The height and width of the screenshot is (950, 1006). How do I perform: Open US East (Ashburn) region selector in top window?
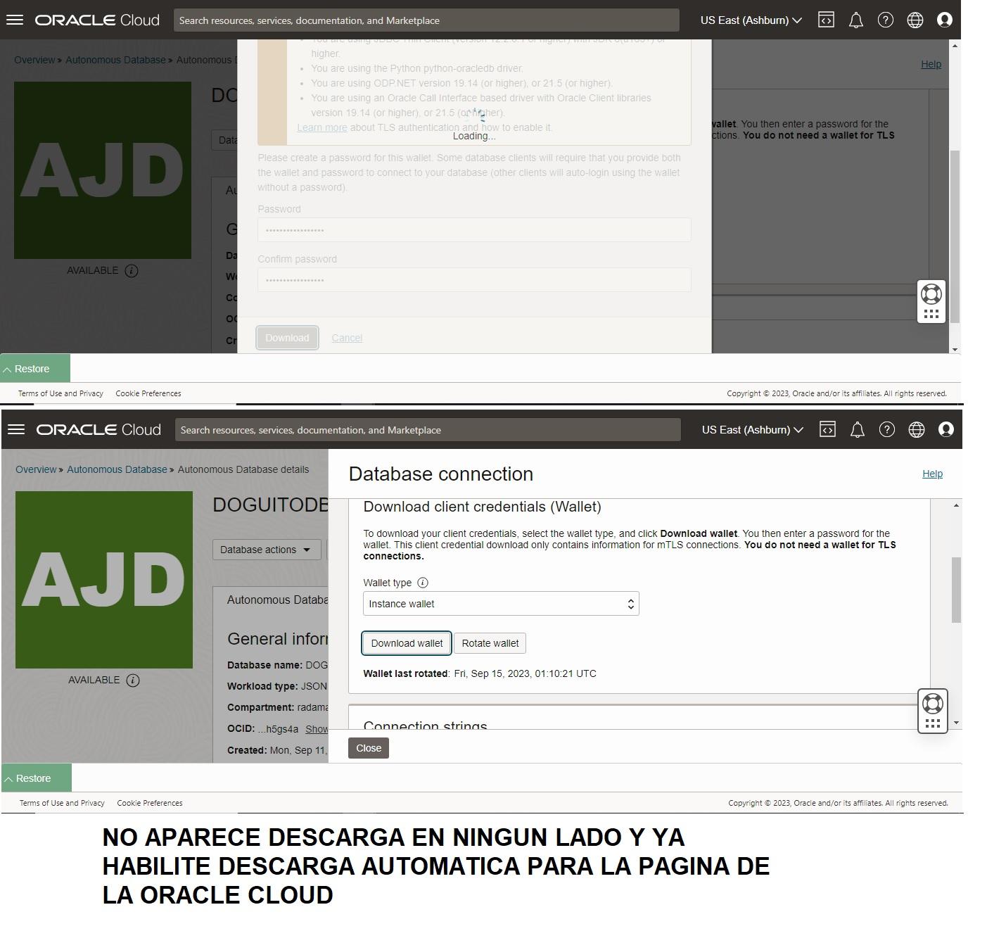[x=751, y=20]
